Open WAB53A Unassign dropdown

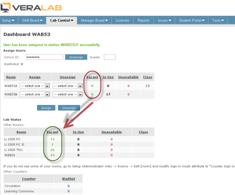(x=67, y=86)
